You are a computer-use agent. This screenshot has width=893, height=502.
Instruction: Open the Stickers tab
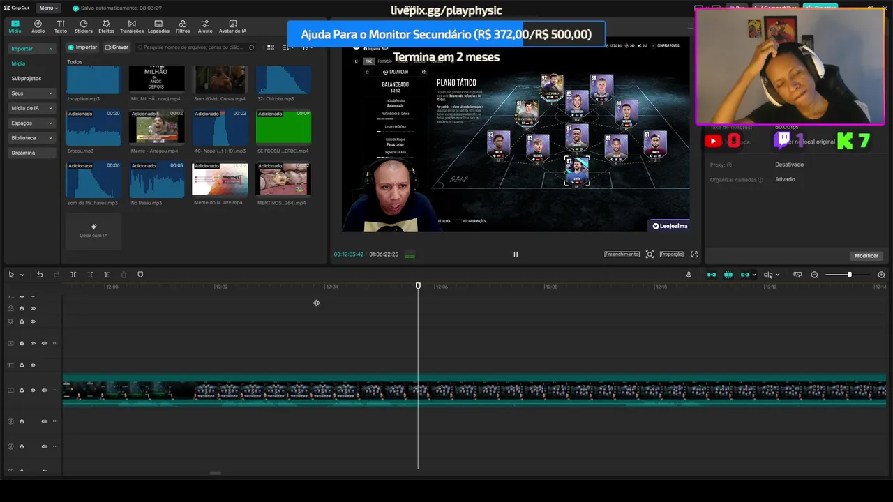(84, 26)
